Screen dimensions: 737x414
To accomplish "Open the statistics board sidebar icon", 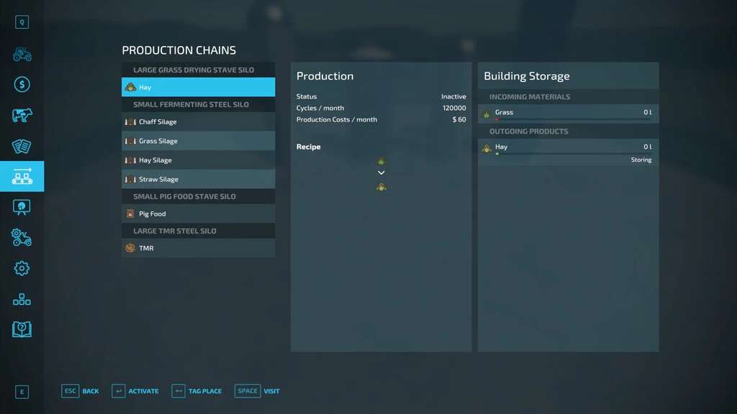I will 22,207.
